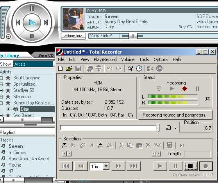Open the Play/Record menu

(105, 59)
